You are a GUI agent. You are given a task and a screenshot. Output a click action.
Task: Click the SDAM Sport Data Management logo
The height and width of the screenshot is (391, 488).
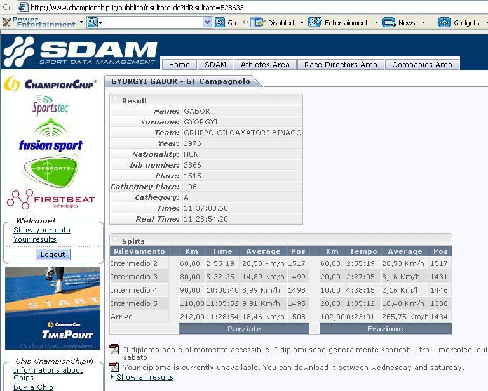(x=81, y=51)
